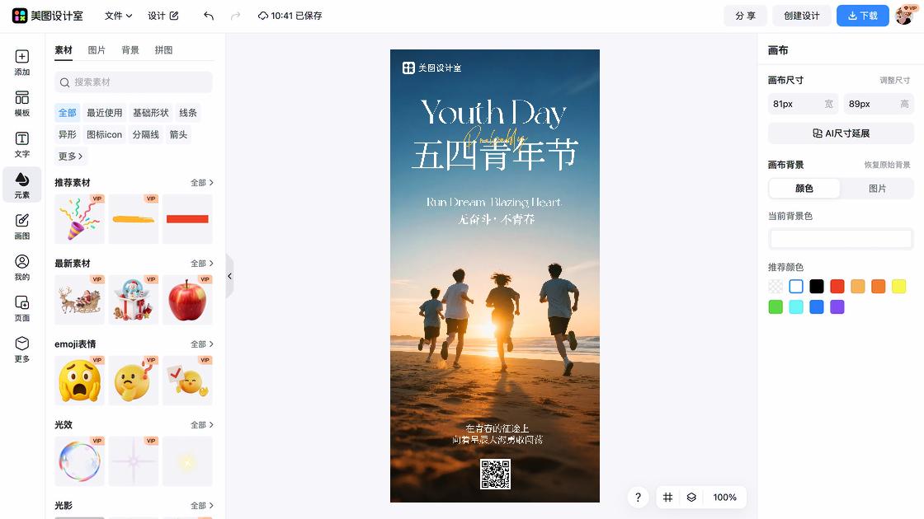Select the 分隔线 filter chip
Image resolution: width=924 pixels, height=519 pixels.
(x=145, y=134)
